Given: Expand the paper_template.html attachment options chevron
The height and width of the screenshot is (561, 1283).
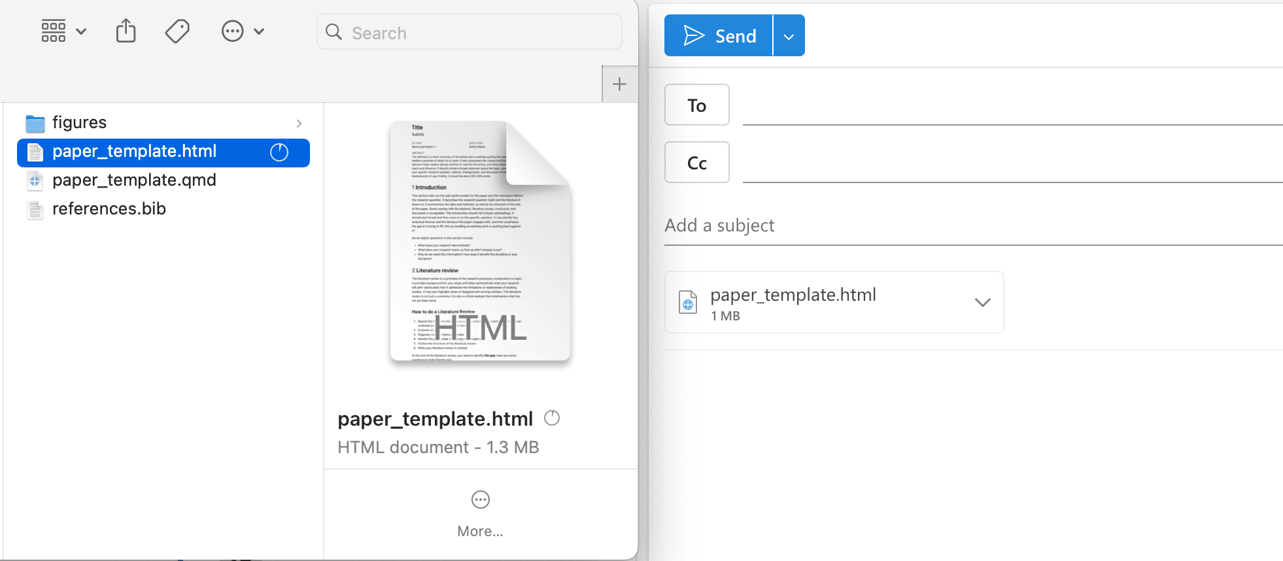Looking at the screenshot, I should (x=982, y=302).
